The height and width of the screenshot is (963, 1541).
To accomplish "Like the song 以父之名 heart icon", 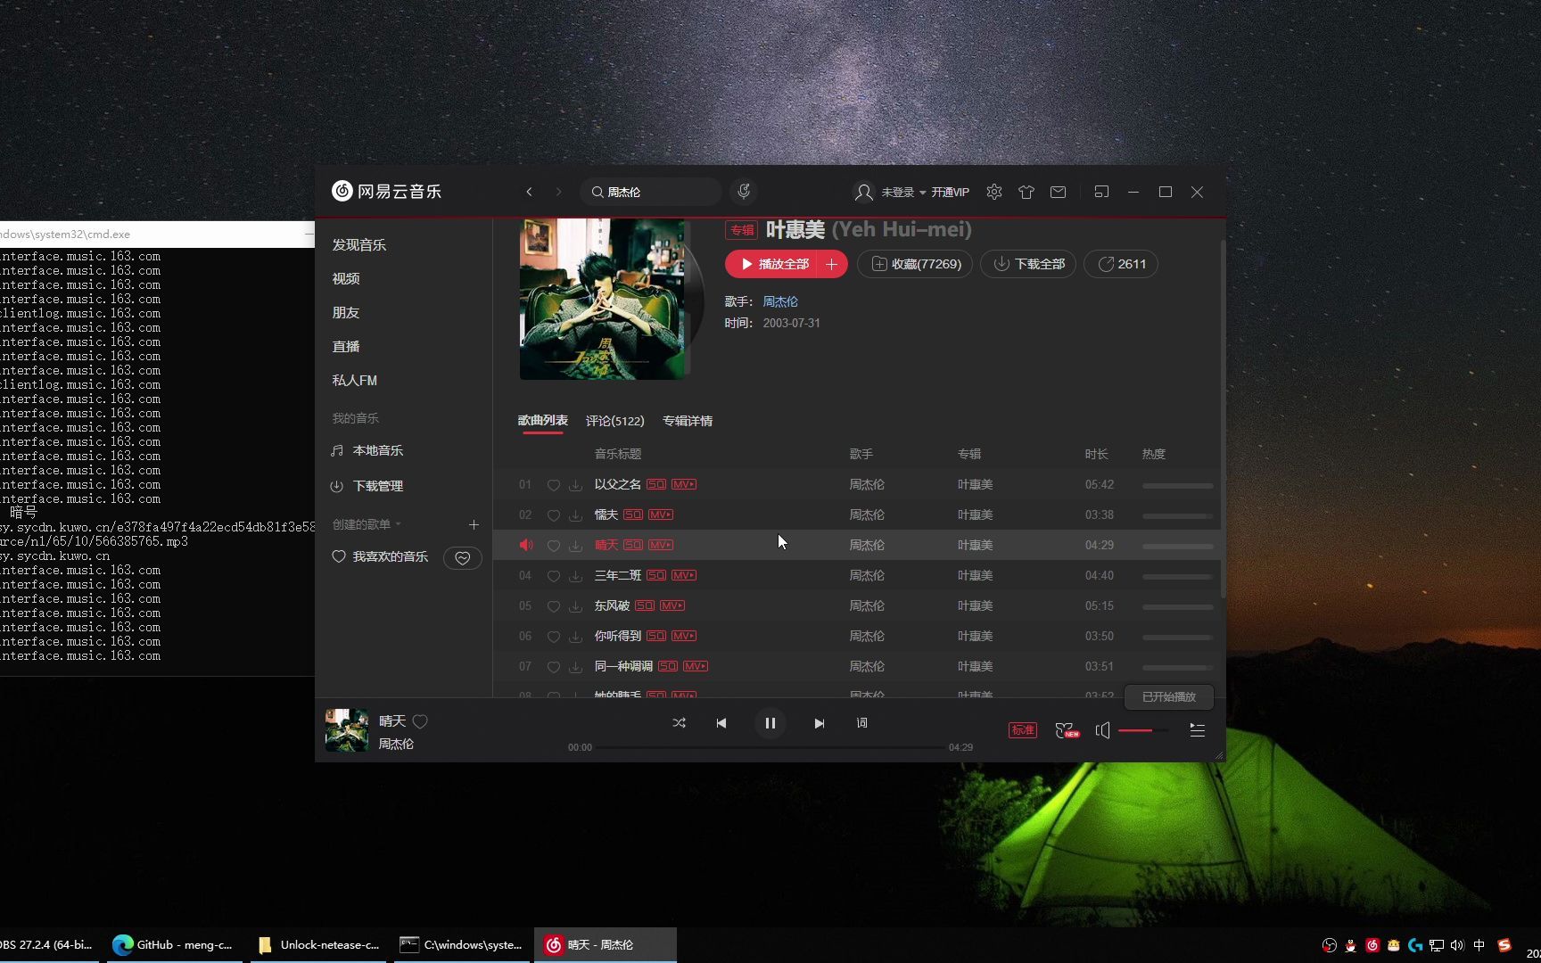I will click(554, 485).
